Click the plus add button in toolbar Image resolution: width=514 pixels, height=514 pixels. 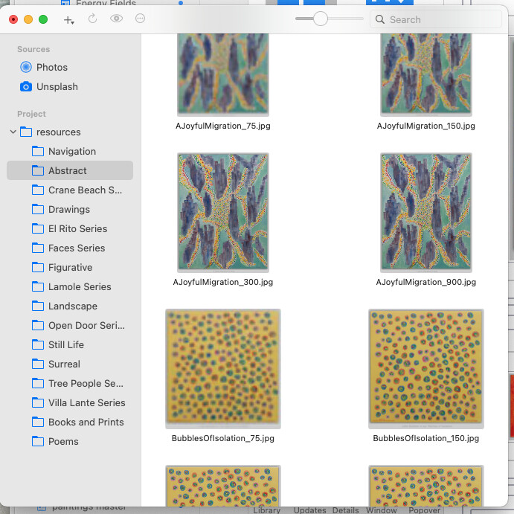(x=69, y=20)
